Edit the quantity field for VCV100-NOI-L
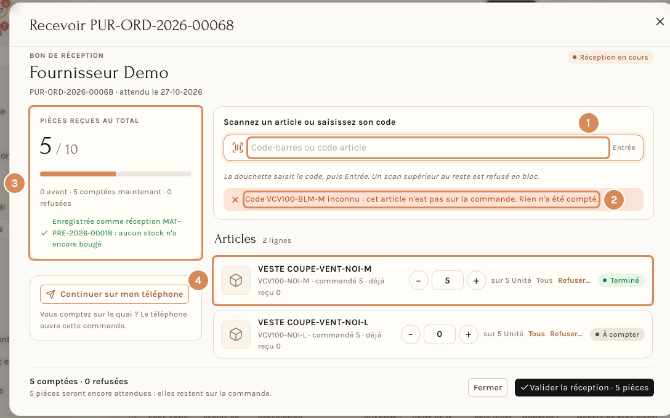This screenshot has height=418, width=670. [x=439, y=334]
